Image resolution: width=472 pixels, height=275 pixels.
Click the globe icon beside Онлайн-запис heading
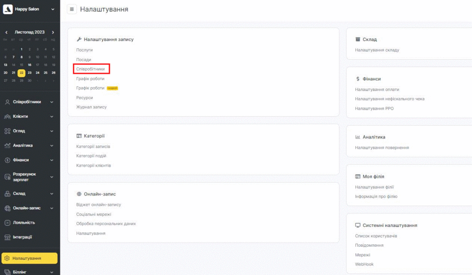79,194
